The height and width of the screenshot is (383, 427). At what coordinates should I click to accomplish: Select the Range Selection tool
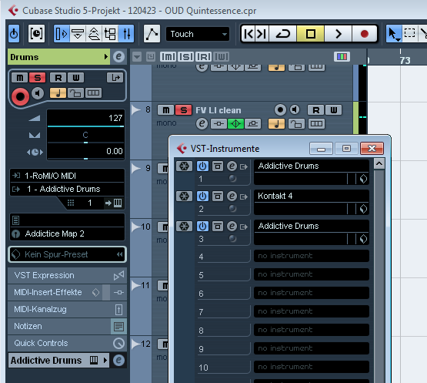pyautogui.click(x=409, y=34)
